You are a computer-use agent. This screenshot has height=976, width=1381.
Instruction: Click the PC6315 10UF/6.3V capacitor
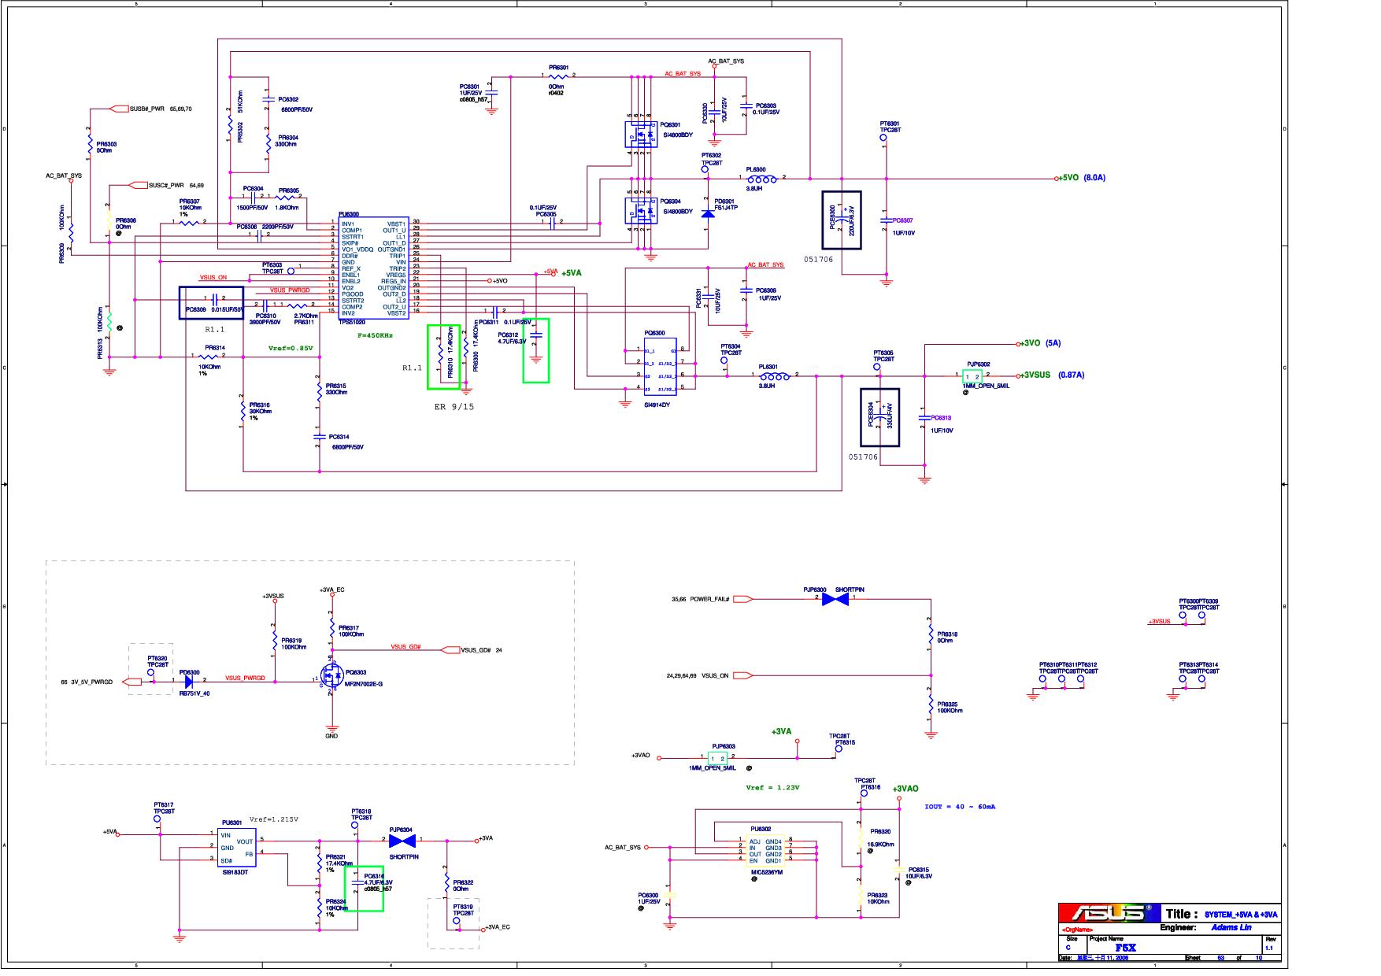pyautogui.click(x=898, y=870)
